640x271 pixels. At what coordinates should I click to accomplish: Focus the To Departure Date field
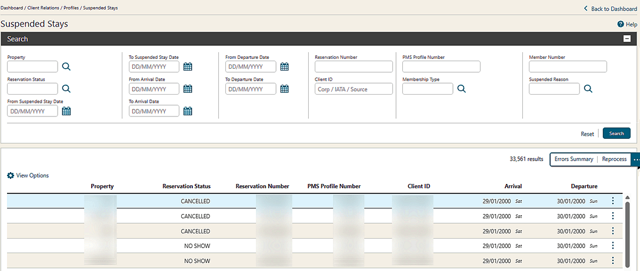[x=251, y=89]
